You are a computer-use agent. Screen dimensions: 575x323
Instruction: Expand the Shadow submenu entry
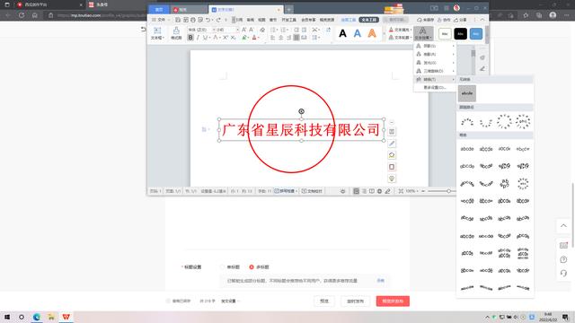point(435,46)
